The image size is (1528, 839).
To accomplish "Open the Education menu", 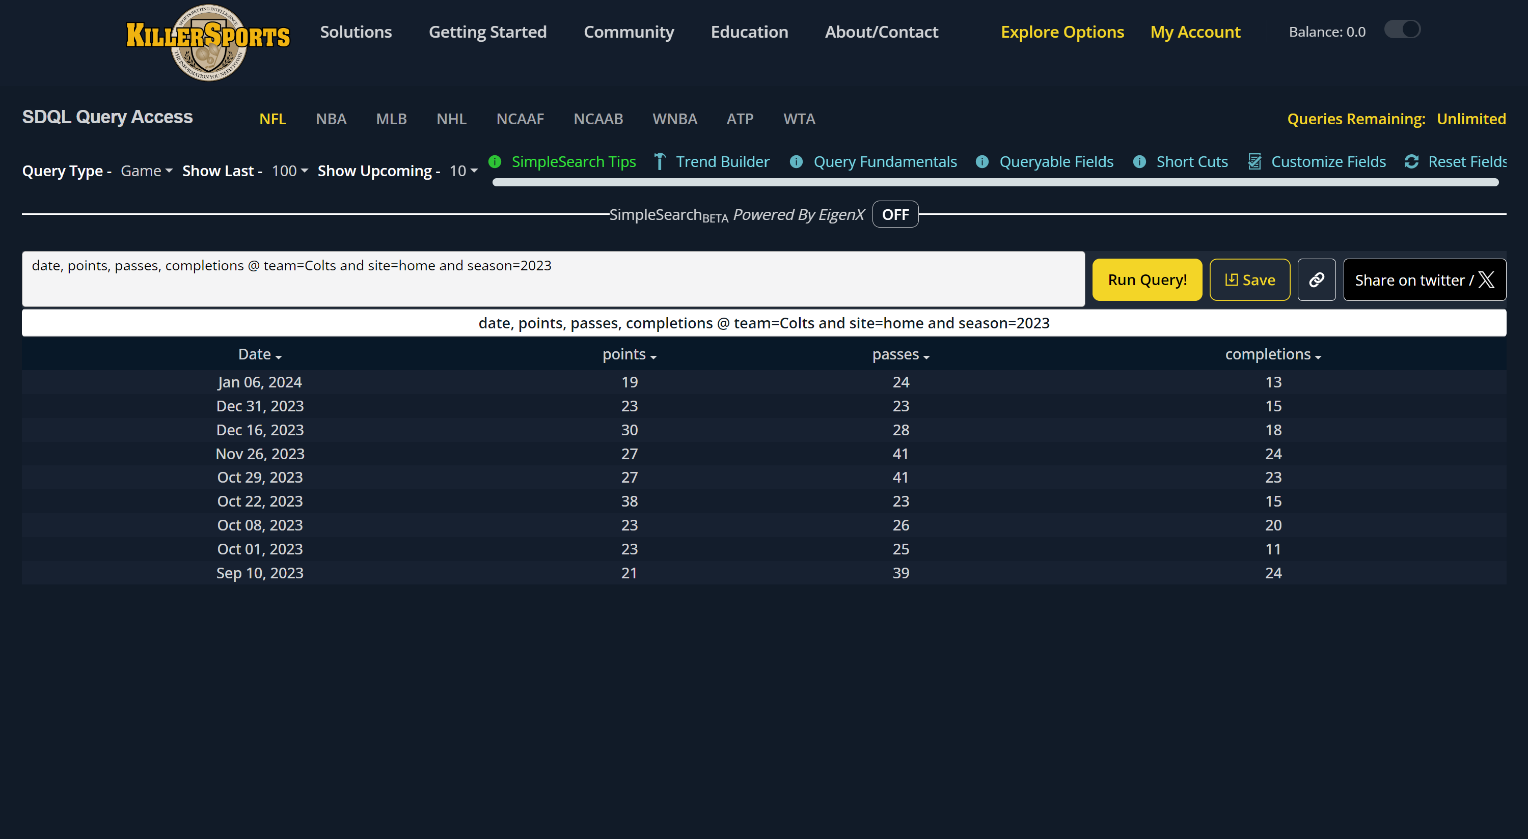I will (749, 32).
